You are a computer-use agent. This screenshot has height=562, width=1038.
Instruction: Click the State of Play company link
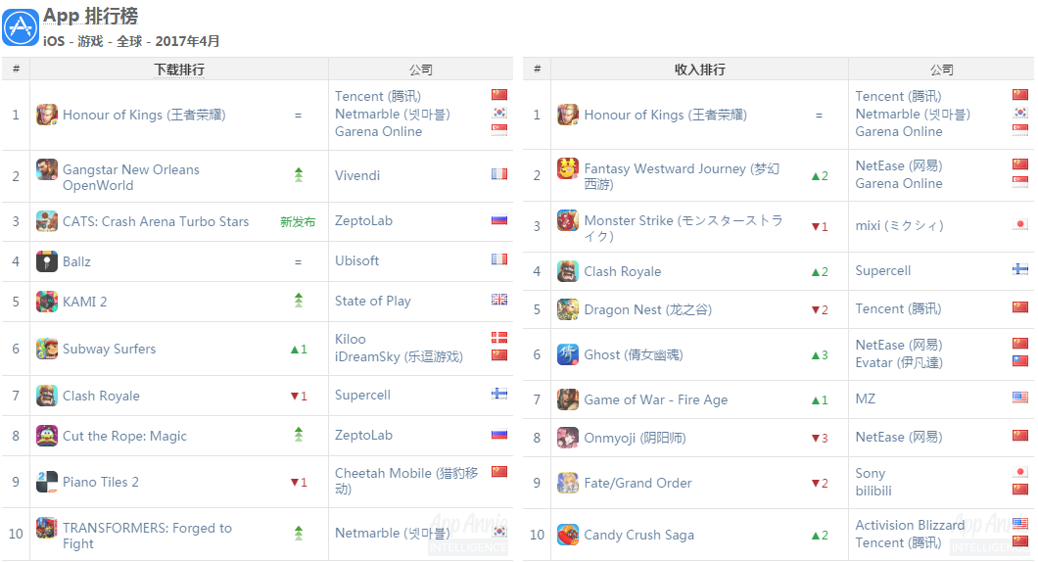373,302
